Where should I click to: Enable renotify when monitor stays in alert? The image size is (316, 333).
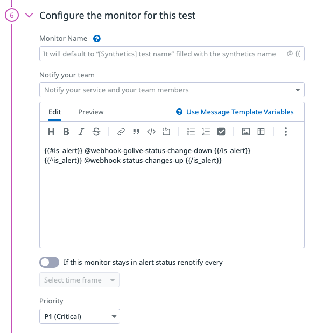pyautogui.click(x=49, y=262)
